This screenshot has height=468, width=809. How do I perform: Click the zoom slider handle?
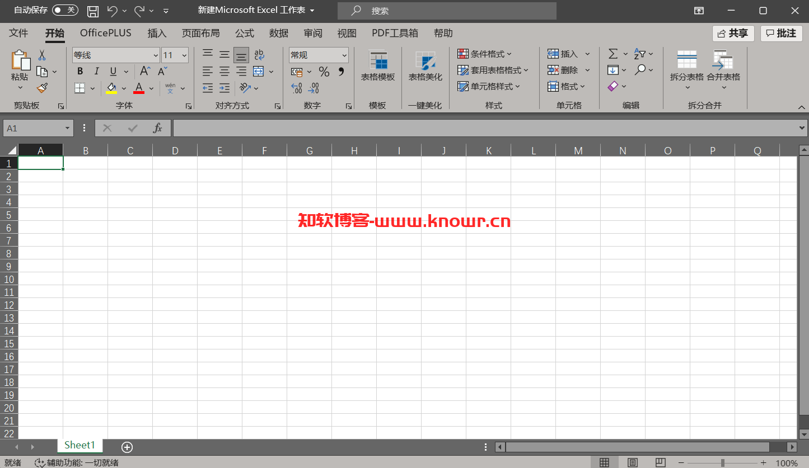[x=723, y=462]
